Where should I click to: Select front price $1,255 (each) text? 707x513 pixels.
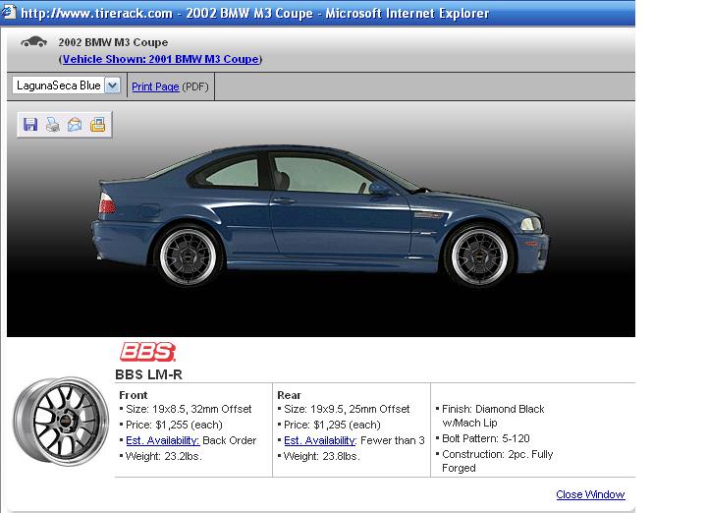(174, 425)
